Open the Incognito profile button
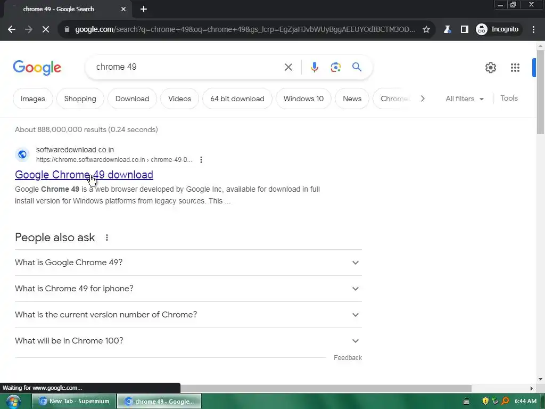The height and width of the screenshot is (409, 545). point(498,30)
